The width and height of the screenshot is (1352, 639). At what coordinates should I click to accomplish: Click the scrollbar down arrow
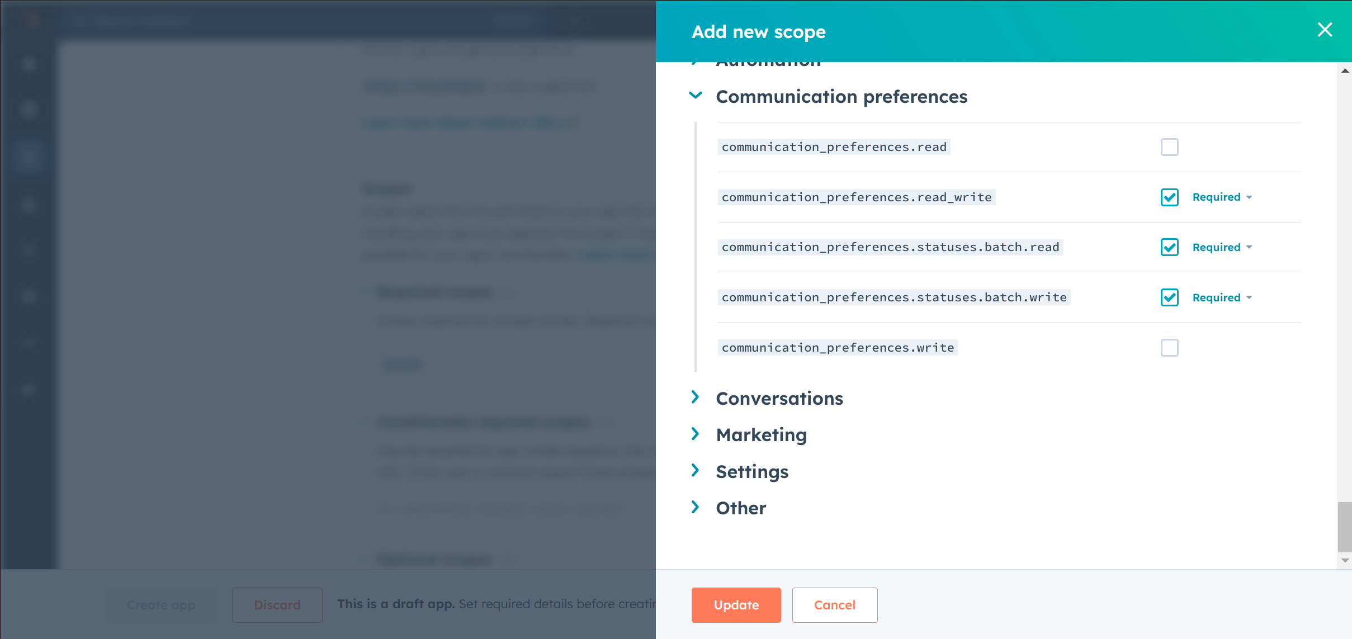click(1345, 560)
